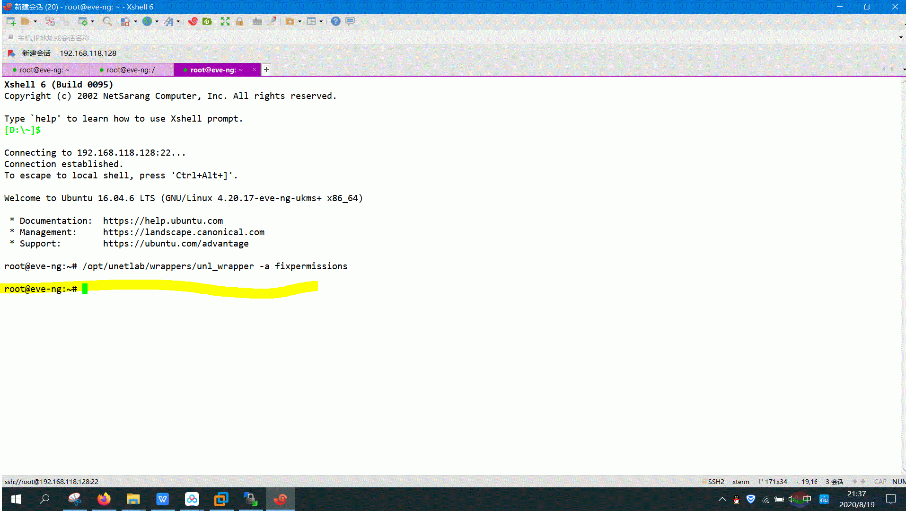The width and height of the screenshot is (906, 511).
Task: Click the Disconnect session icon
Action: coord(50,21)
